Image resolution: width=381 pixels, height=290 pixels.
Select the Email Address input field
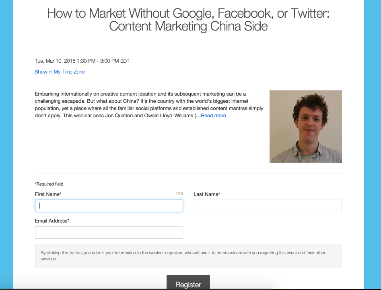(109, 232)
